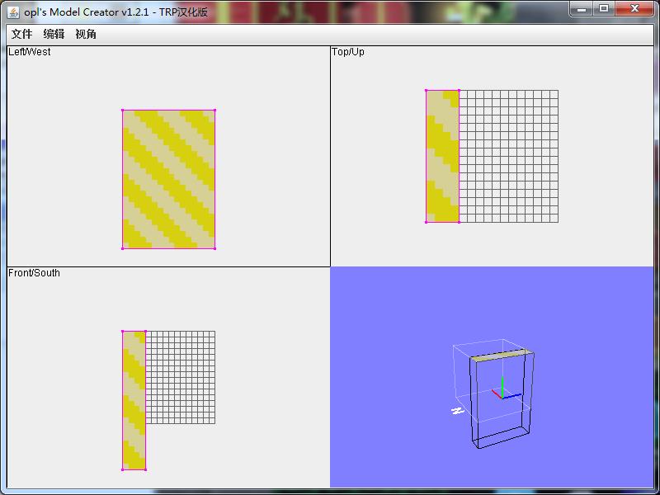This screenshot has height=495, width=660.
Task: Click the beige top face of the 3D model
Action: (502, 355)
